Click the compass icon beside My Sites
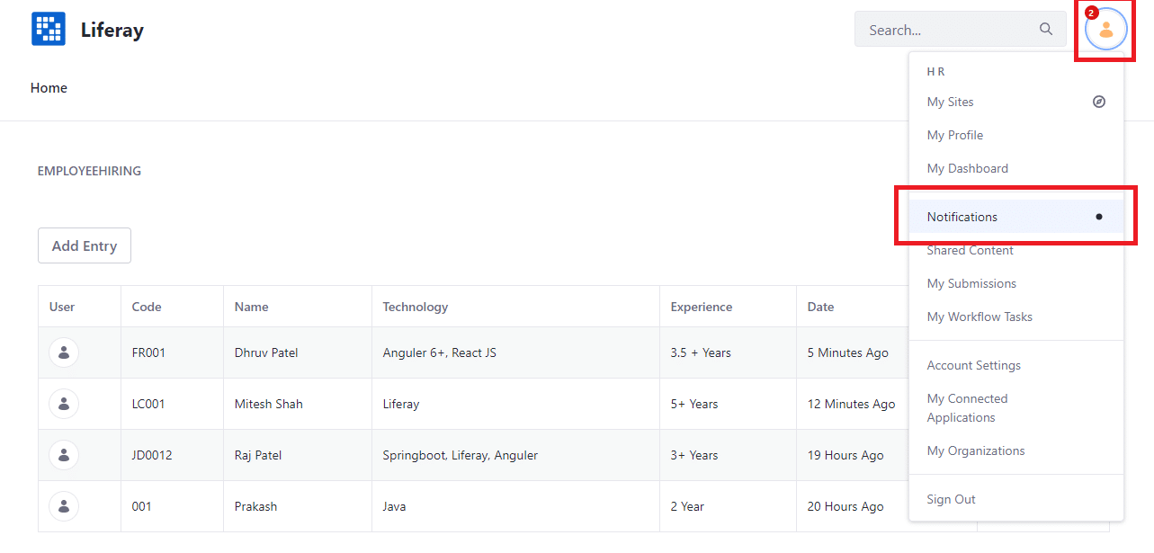Screen dimensions: 1154x553 coord(1098,102)
